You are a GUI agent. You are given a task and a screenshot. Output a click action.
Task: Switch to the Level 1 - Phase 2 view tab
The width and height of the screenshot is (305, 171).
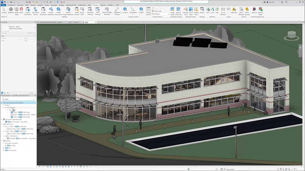click(74, 22)
